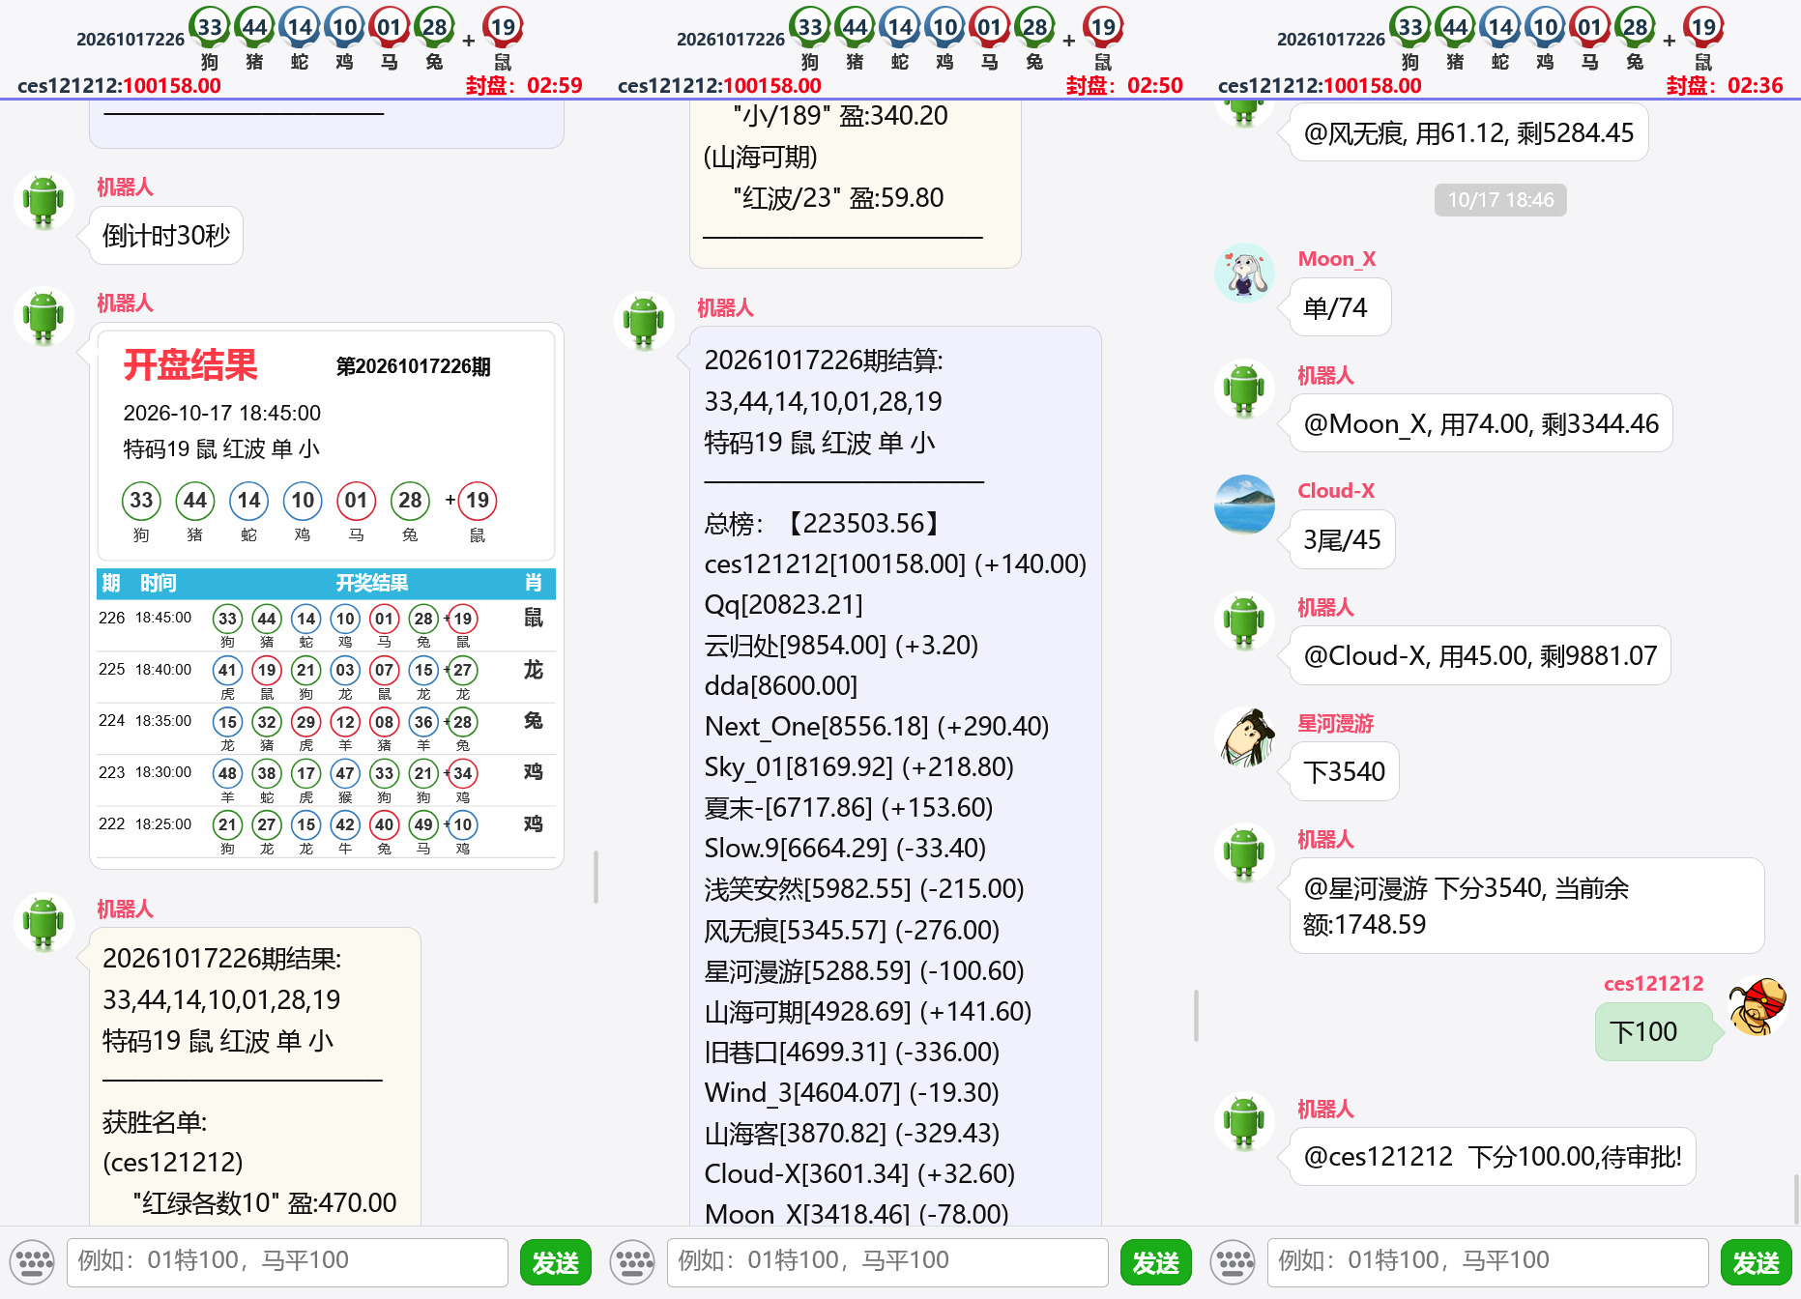Click robot avatar beside 倒计时30秒 message
Screen dimensions: 1801x1299
[x=44, y=201]
